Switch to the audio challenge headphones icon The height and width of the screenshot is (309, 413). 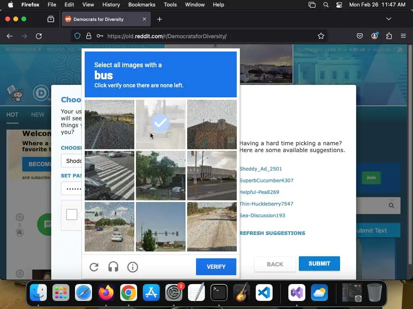pos(113,267)
